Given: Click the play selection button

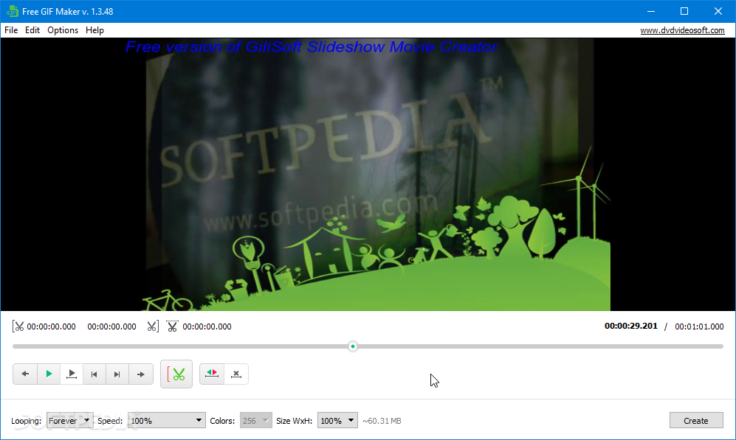Looking at the screenshot, I should pos(72,374).
